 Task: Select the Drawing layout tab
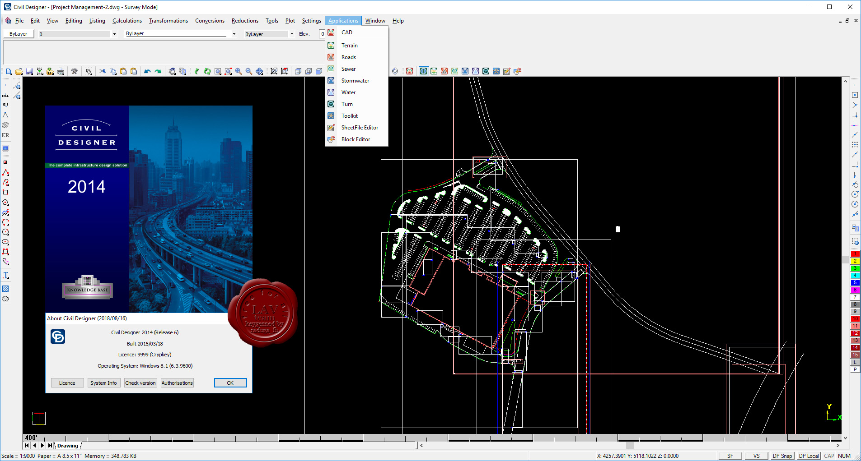tap(68, 446)
